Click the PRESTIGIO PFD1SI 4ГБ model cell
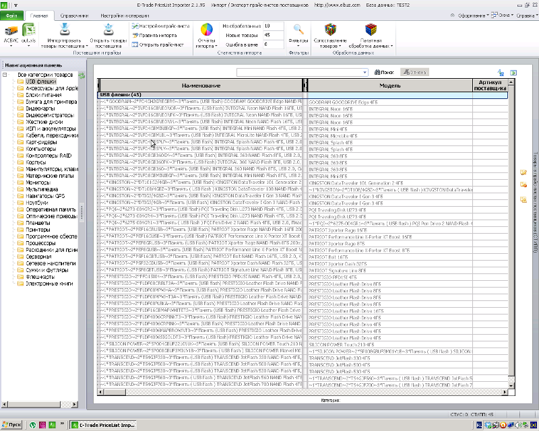 pos(390,277)
